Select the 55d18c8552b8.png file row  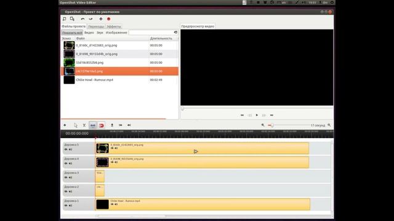119,63
